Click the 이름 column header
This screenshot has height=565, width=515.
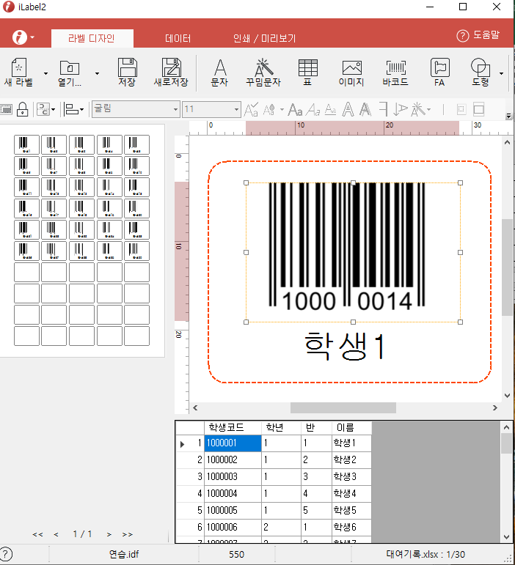click(351, 428)
